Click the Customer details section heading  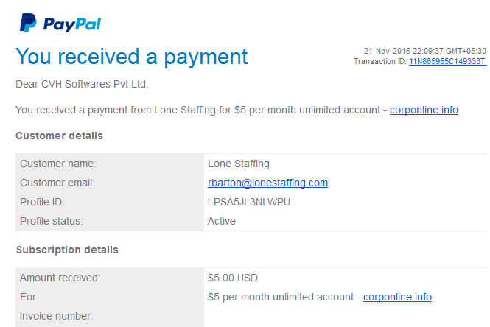[x=59, y=136]
